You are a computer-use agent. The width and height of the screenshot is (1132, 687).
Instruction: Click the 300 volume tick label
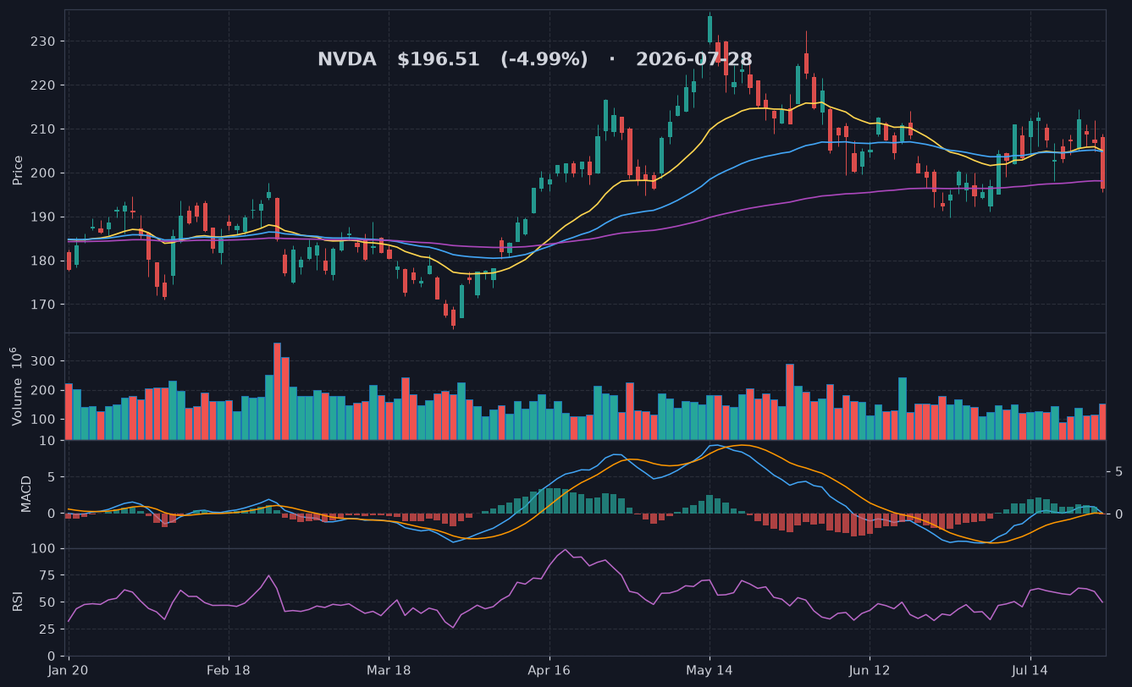pyautogui.click(x=44, y=361)
